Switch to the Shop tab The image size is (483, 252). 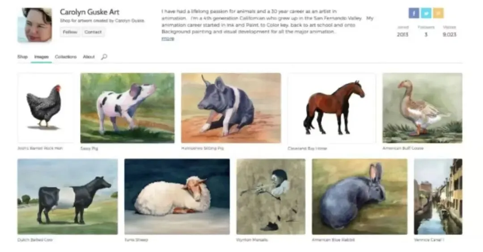22,57
